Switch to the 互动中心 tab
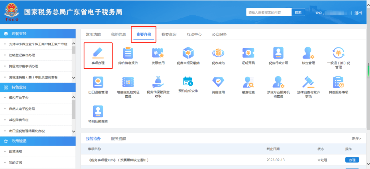 tap(194, 34)
